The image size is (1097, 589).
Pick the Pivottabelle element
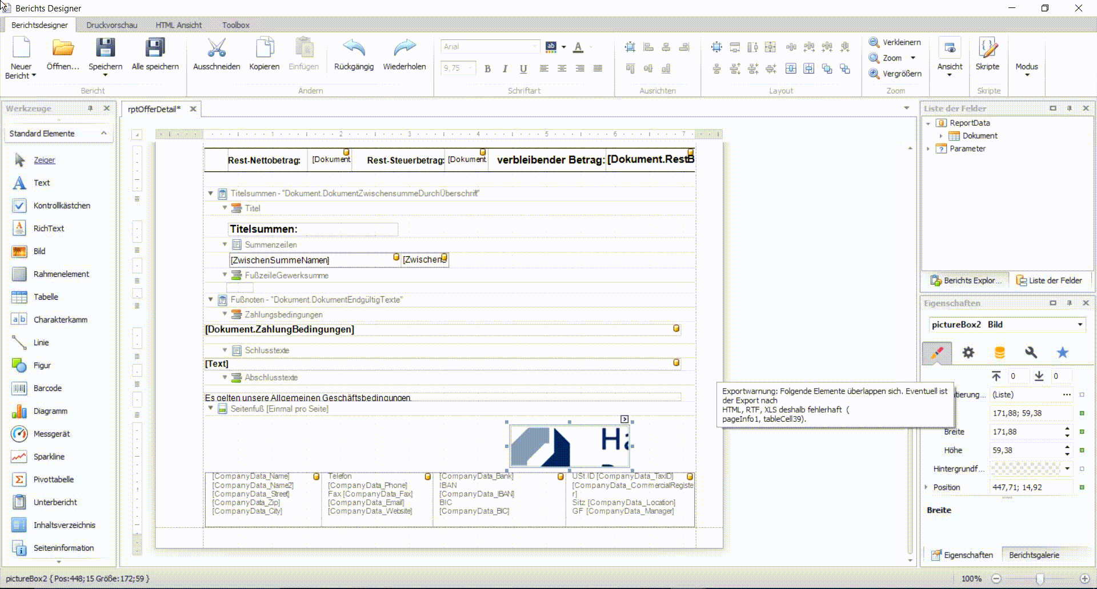53,479
